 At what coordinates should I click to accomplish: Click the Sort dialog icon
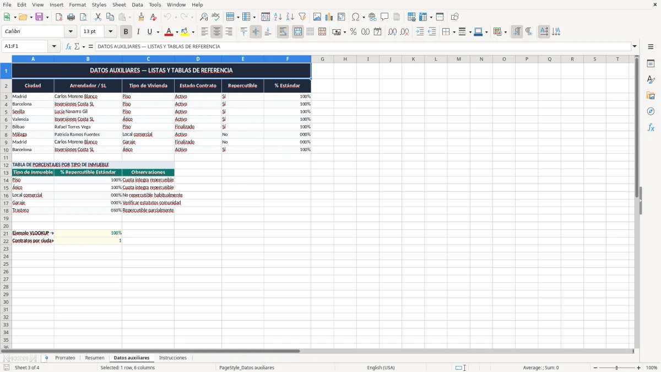(x=266, y=17)
